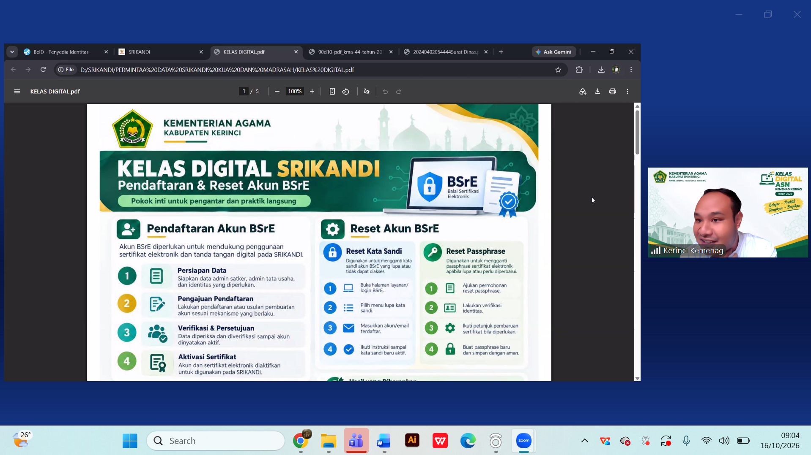Switch to the 90d10-pdf_kma-44 tab

tap(351, 51)
